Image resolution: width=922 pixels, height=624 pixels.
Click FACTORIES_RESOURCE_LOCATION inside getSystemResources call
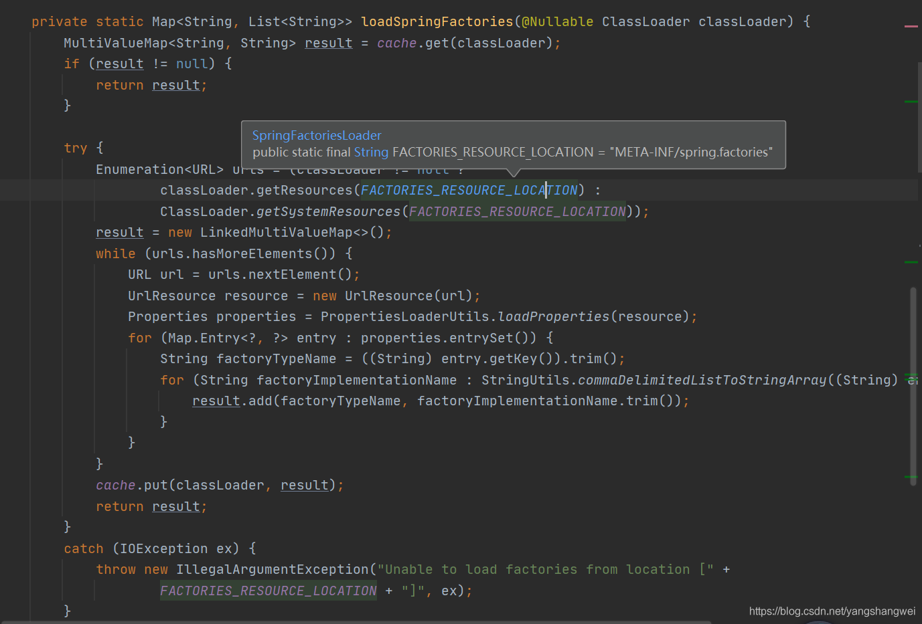pos(517,212)
